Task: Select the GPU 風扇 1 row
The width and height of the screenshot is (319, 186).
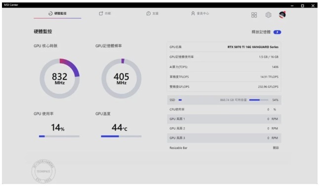Action: pos(224,119)
